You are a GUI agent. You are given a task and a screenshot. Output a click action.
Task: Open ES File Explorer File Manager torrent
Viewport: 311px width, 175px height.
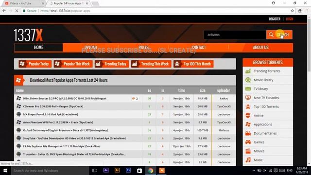click(62, 146)
